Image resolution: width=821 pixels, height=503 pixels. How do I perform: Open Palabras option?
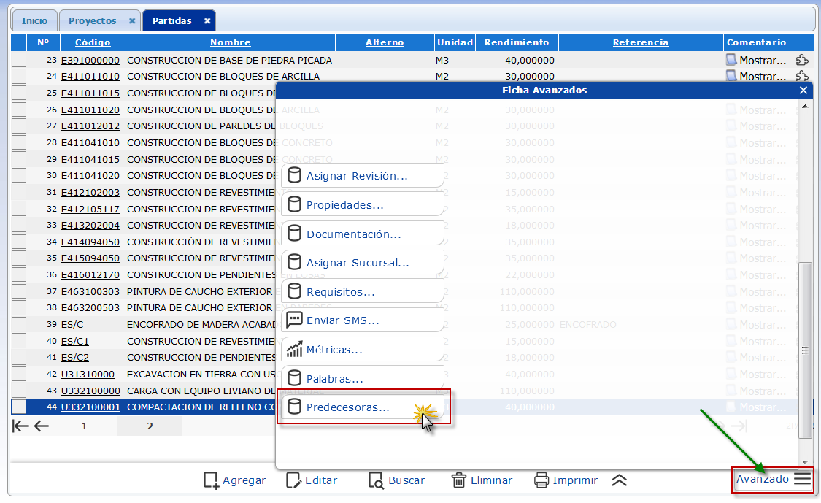coord(362,378)
